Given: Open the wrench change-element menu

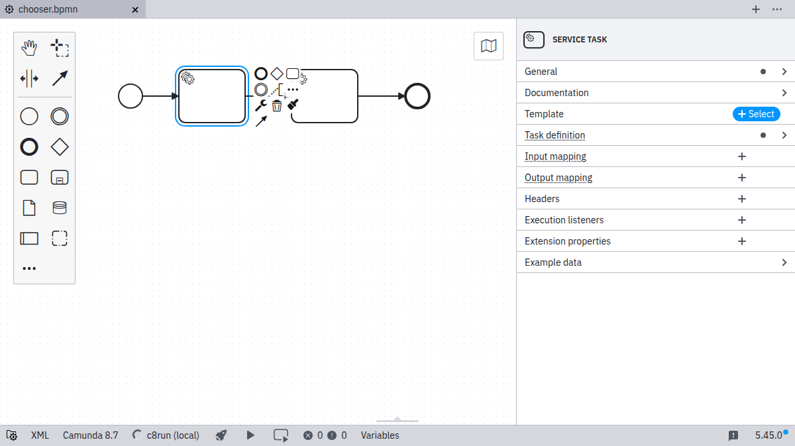Looking at the screenshot, I should pos(261,105).
